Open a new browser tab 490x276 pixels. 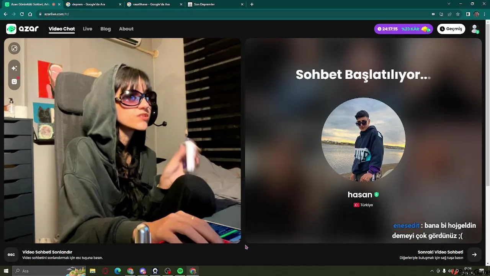(x=252, y=4)
